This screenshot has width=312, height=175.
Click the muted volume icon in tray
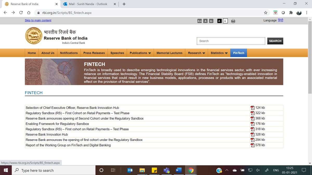tap(258, 170)
